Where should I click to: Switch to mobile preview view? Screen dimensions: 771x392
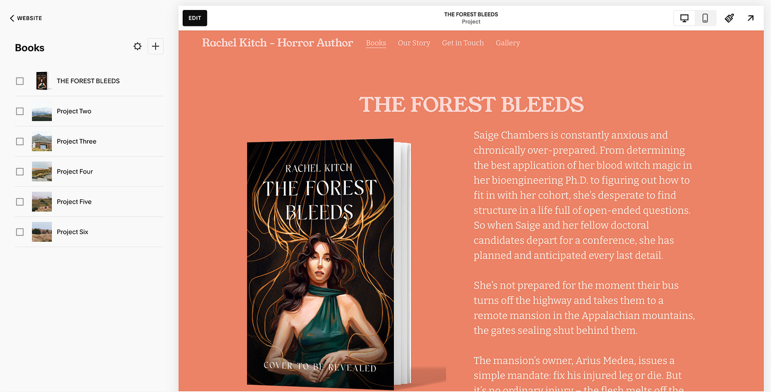pos(705,18)
